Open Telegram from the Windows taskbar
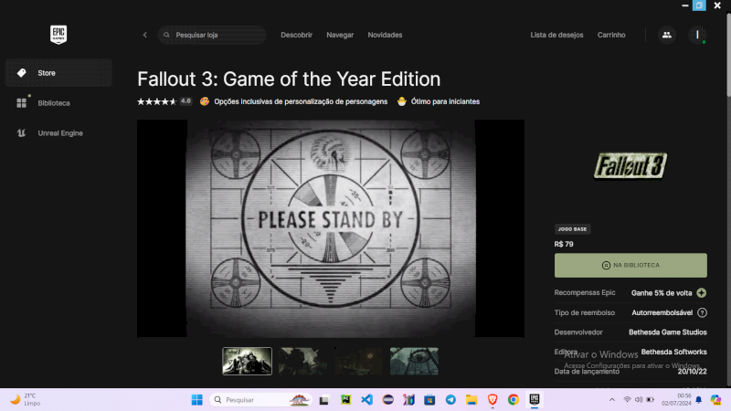 450,400
